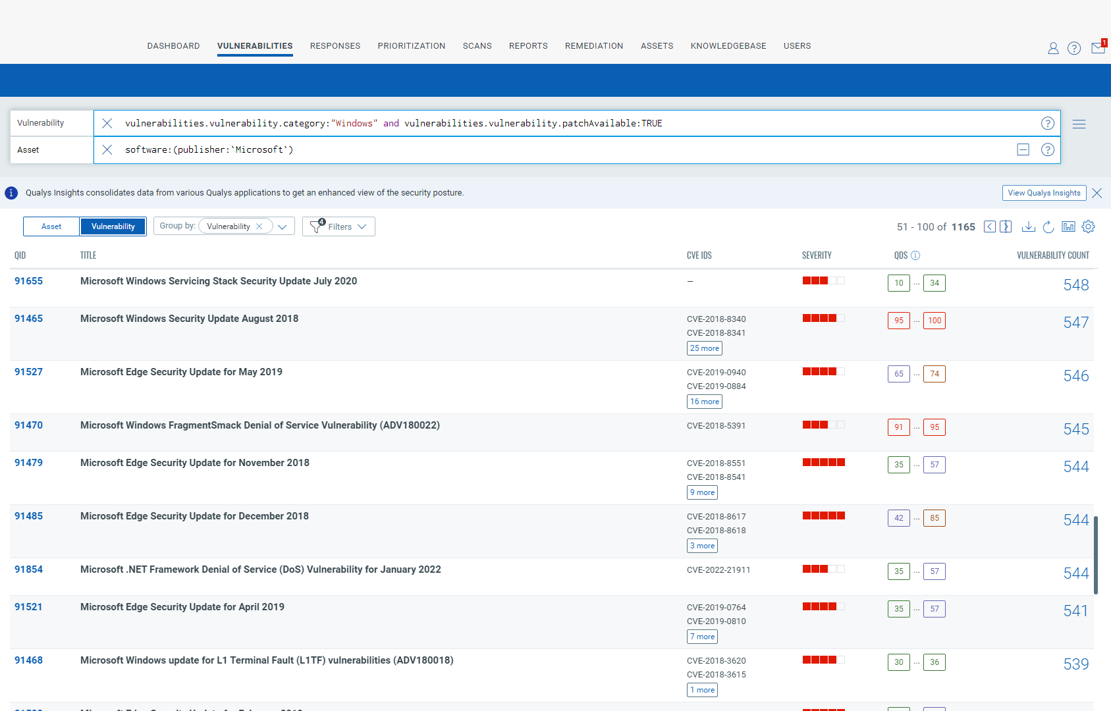Viewport: 1111px width, 711px height.
Task: Open vulnerability count 539 link
Action: 1076,664
